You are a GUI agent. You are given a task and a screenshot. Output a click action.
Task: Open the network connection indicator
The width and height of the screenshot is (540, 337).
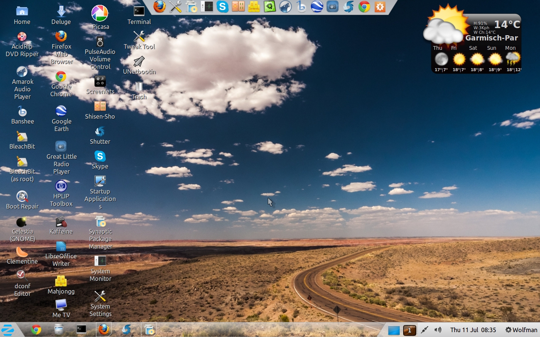pos(424,330)
